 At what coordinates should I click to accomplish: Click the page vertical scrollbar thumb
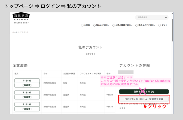pyautogui.click(x=172, y=30)
